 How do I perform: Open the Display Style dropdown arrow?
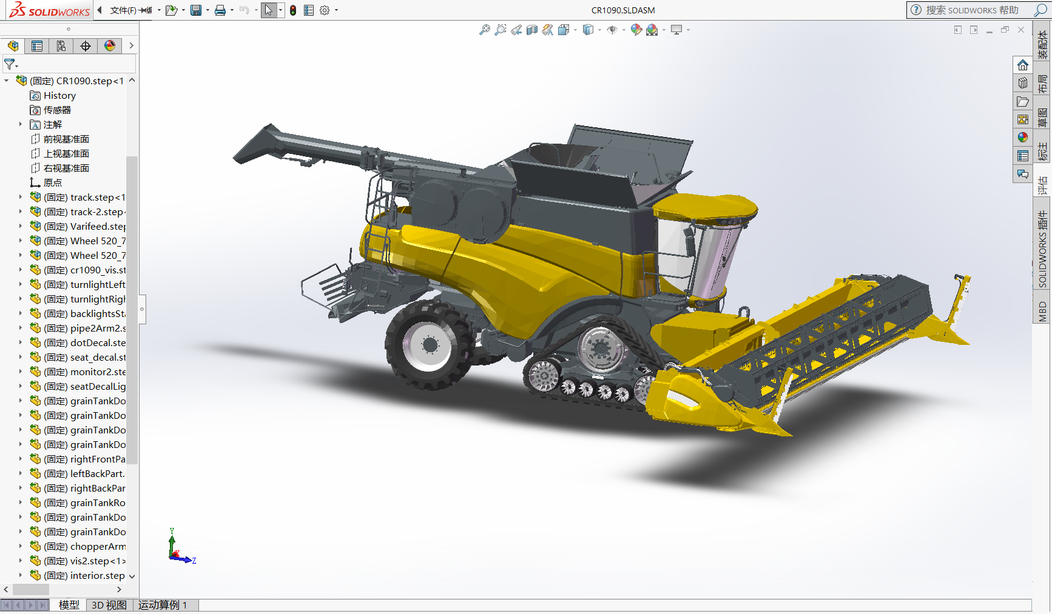599,30
